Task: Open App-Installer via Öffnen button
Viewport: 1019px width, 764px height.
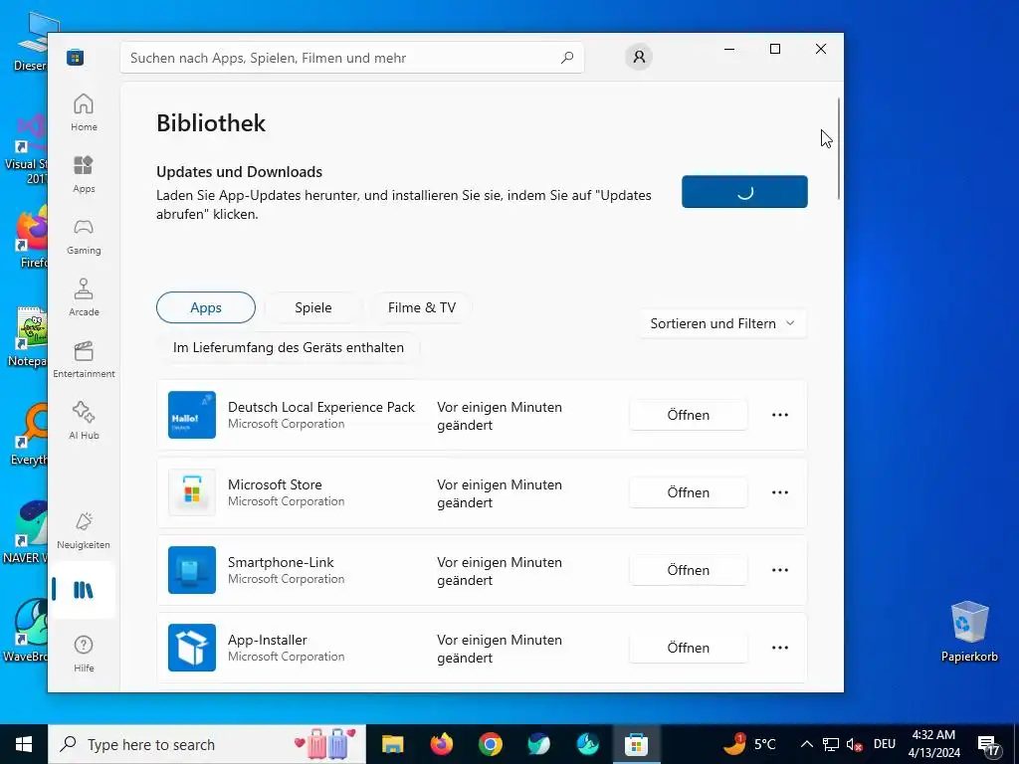Action: pyautogui.click(x=689, y=648)
